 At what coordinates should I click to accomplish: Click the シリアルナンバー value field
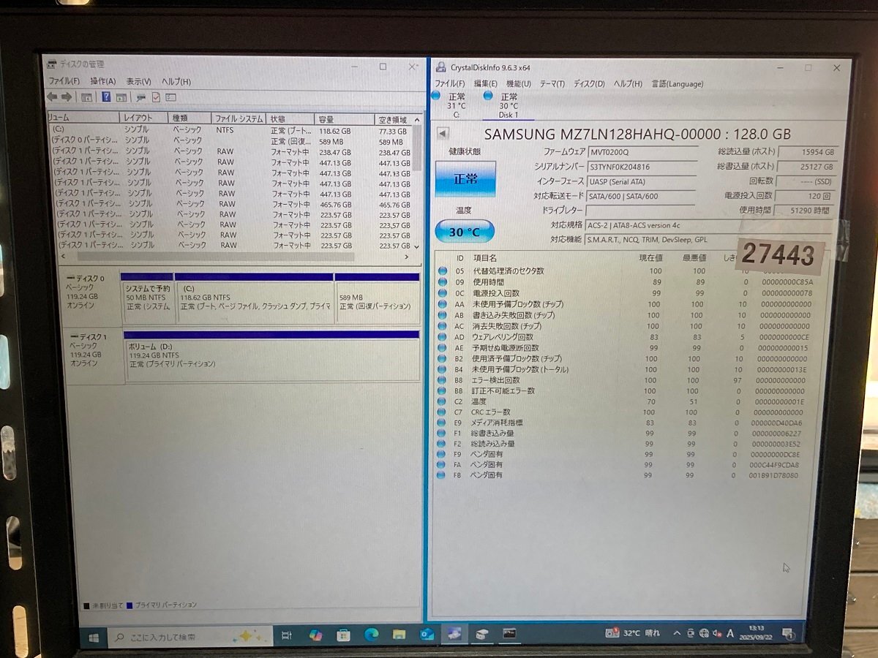642,167
